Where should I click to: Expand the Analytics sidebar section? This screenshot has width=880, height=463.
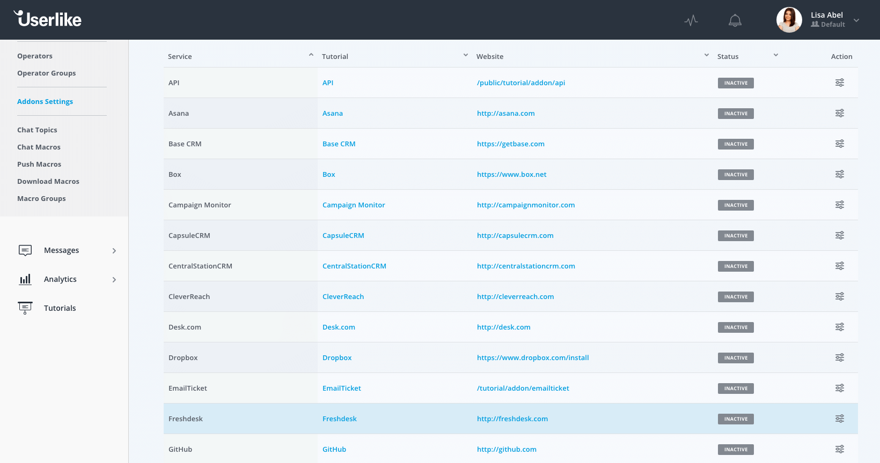coord(114,280)
